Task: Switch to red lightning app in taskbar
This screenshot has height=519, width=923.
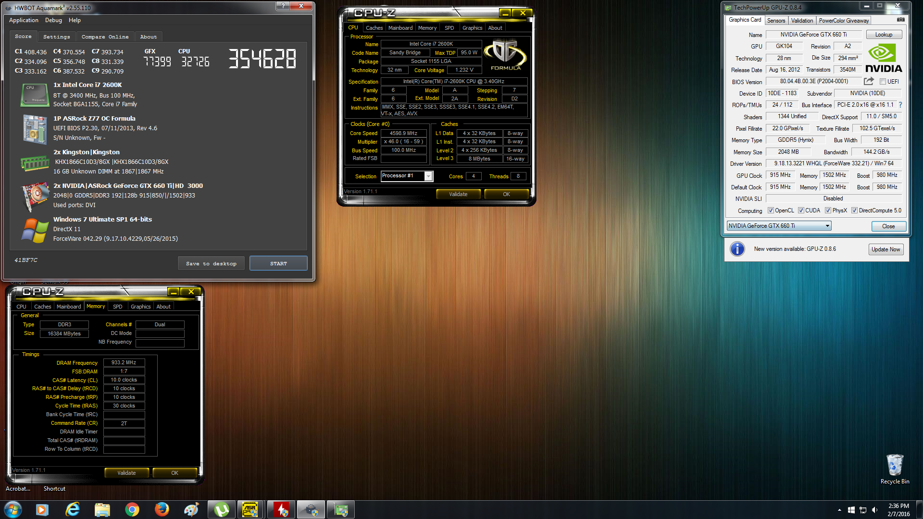Action: click(281, 509)
